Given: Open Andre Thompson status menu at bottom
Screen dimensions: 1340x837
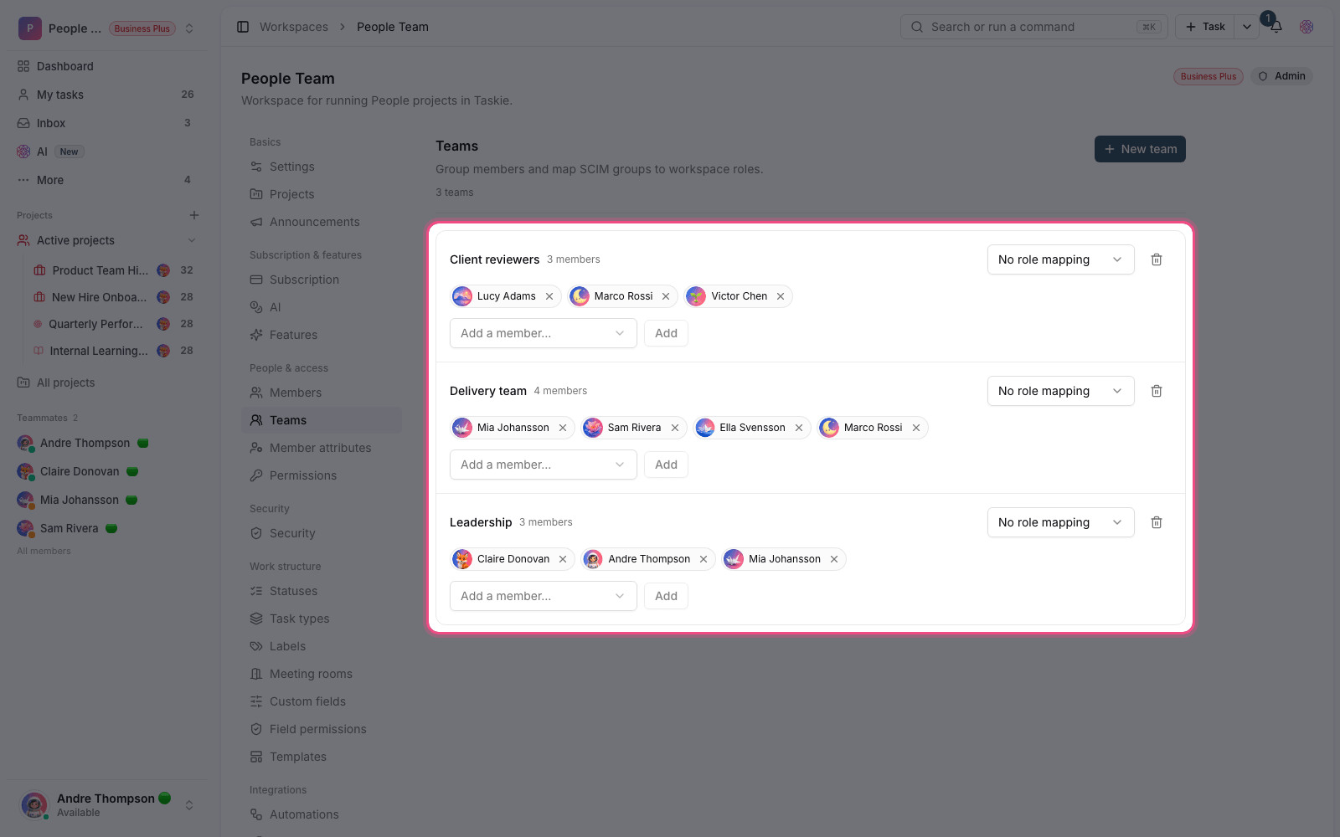Looking at the screenshot, I should [107, 805].
